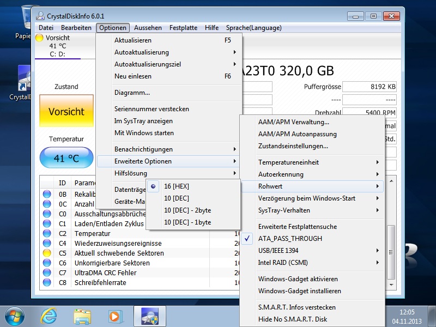Click the blue status dot for row C6

pos(47,263)
